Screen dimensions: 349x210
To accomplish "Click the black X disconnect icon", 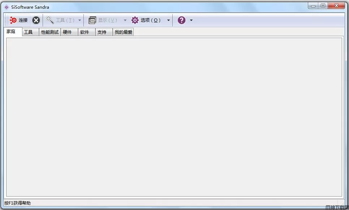I will point(36,20).
